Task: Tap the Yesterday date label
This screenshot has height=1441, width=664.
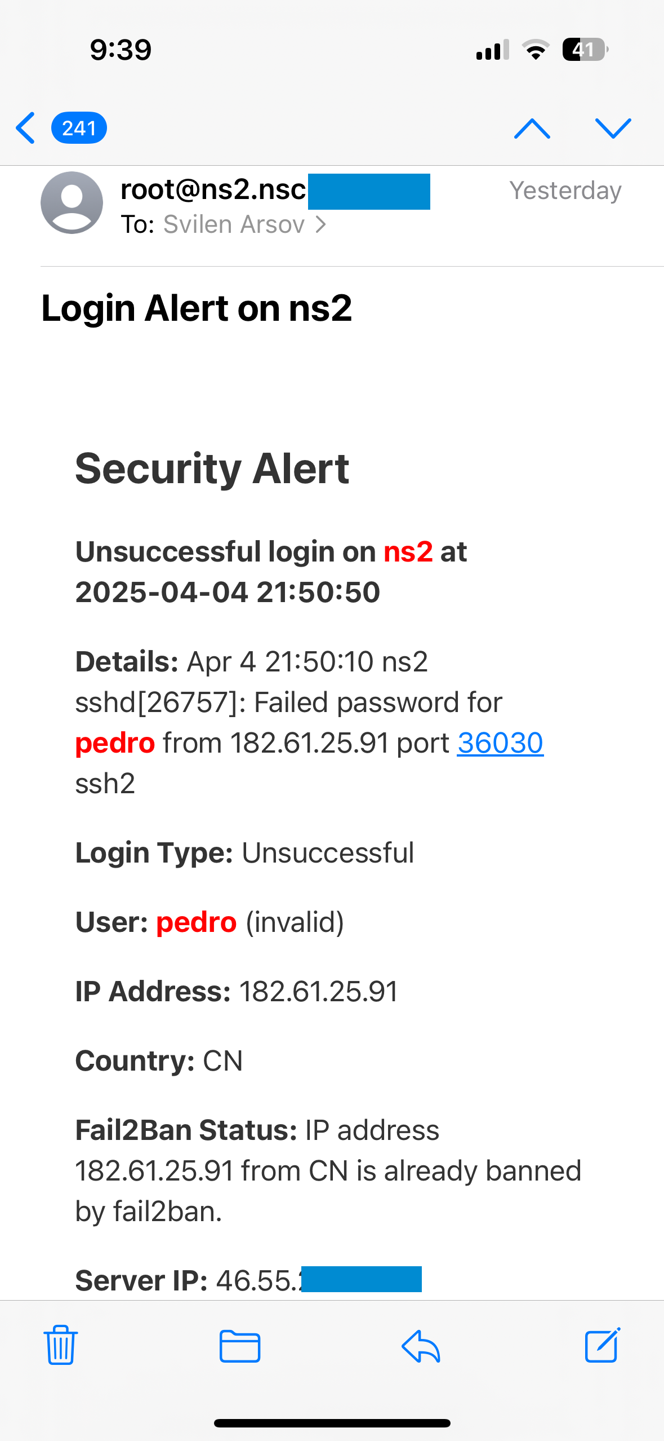Action: point(565,191)
